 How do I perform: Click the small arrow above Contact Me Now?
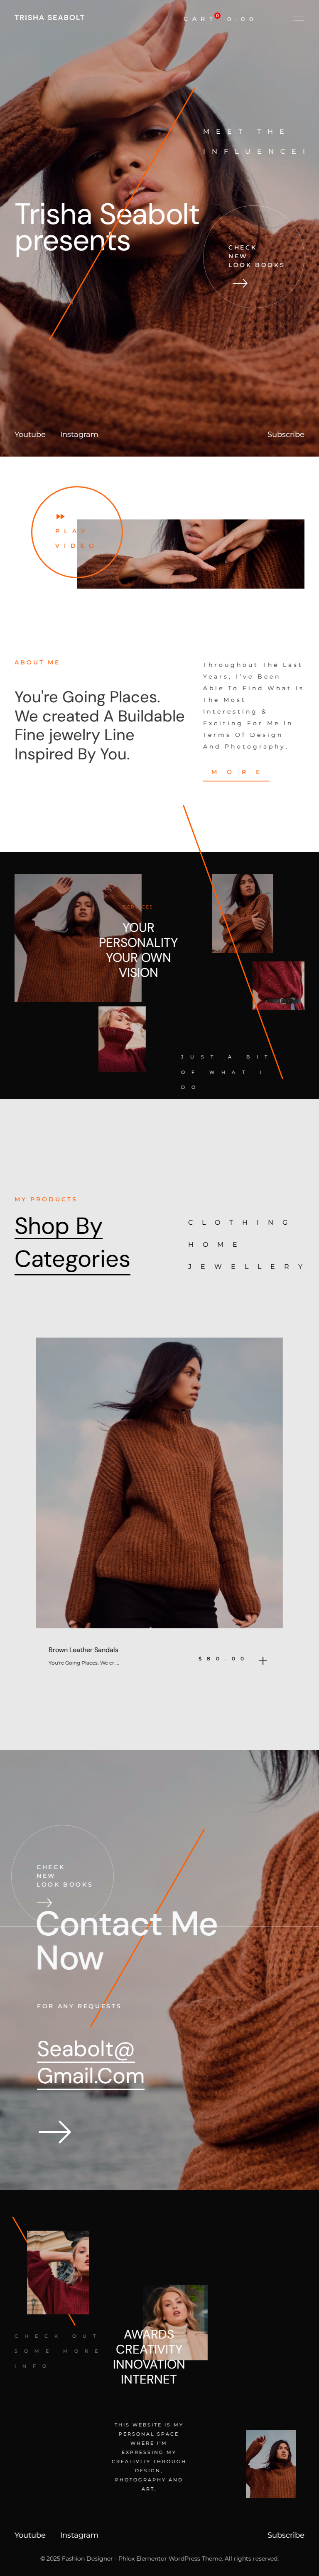click(x=44, y=1902)
